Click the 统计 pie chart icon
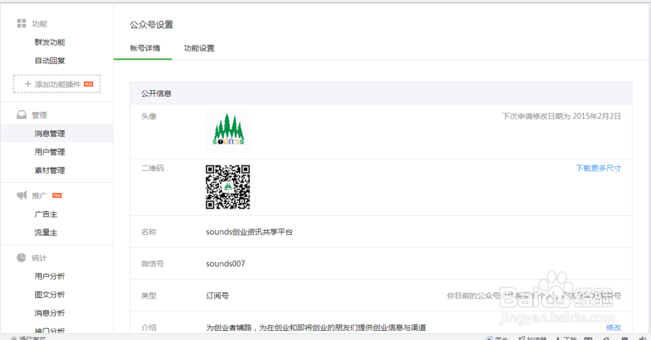The height and width of the screenshot is (340, 651). coord(21,257)
